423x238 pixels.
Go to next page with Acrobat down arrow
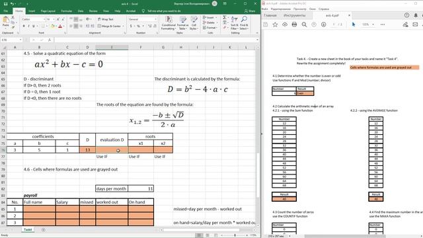[323, 24]
